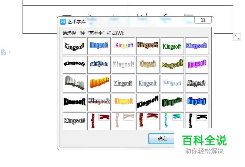Select the black italic outlined Kingsoft style
This screenshot has height=167, width=245.
point(197,84)
